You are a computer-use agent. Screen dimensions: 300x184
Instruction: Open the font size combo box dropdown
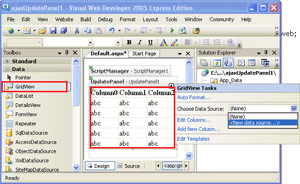point(118,42)
